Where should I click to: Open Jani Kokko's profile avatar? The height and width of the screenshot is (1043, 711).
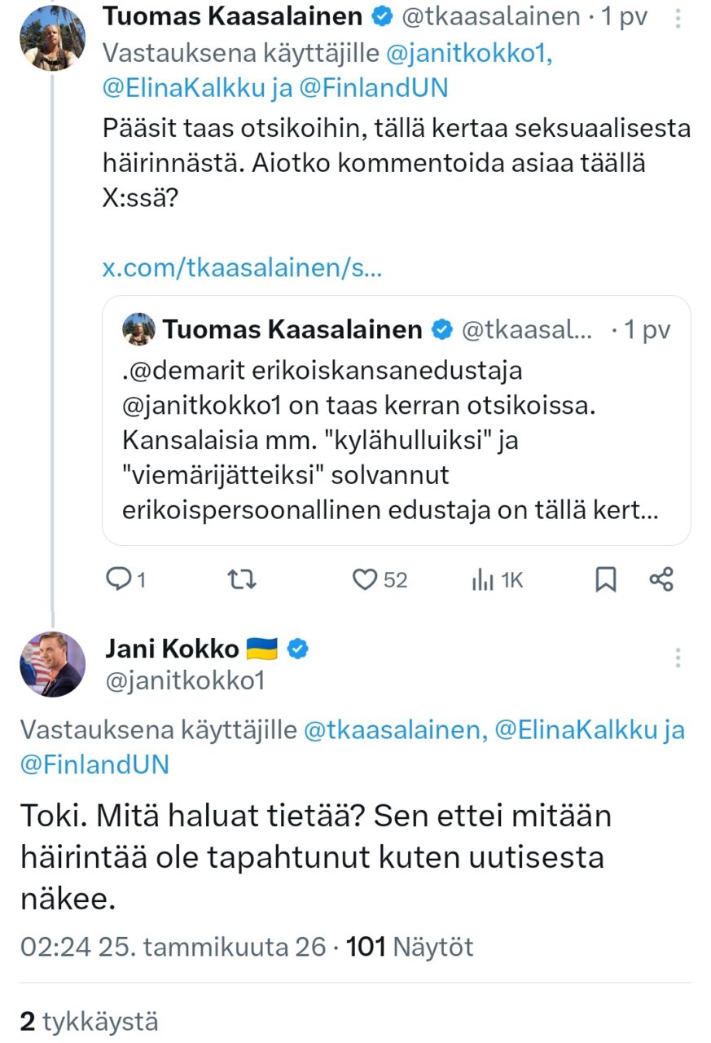(52, 663)
